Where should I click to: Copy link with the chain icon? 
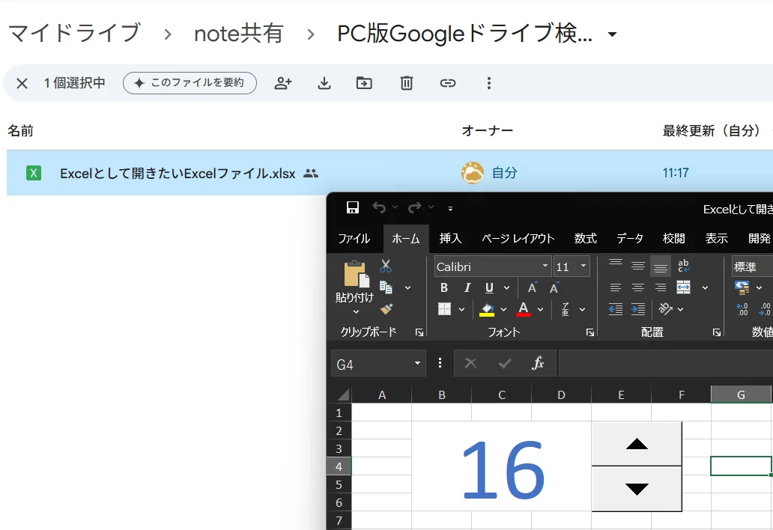[x=448, y=83]
